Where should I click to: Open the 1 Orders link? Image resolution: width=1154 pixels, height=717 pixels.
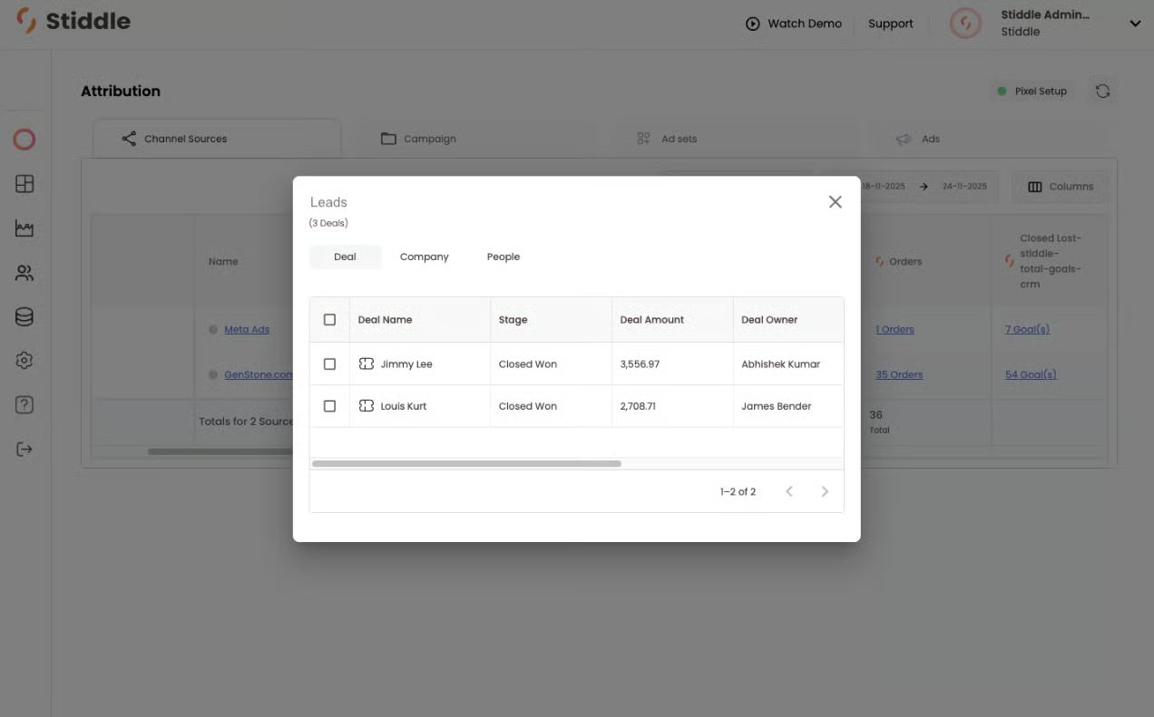[895, 329]
